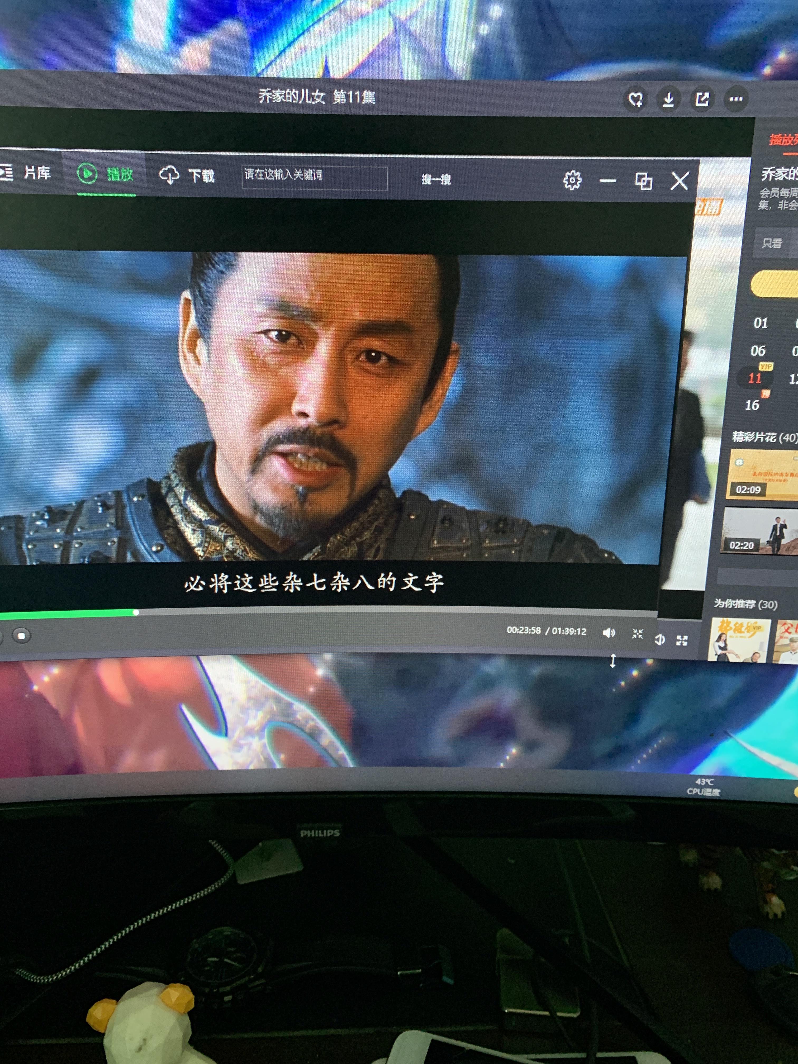Click the 为你推荐 (30) section heading
This screenshot has height=1064, width=798.
pos(745,604)
